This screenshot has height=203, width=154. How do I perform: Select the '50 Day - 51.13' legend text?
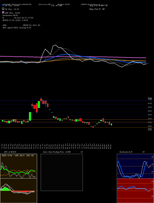click(12, 9)
